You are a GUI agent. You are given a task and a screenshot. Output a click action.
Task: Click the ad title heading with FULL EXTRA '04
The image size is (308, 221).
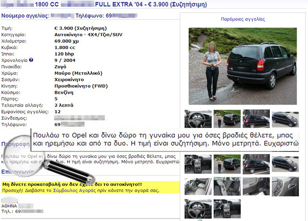pos(104,4)
